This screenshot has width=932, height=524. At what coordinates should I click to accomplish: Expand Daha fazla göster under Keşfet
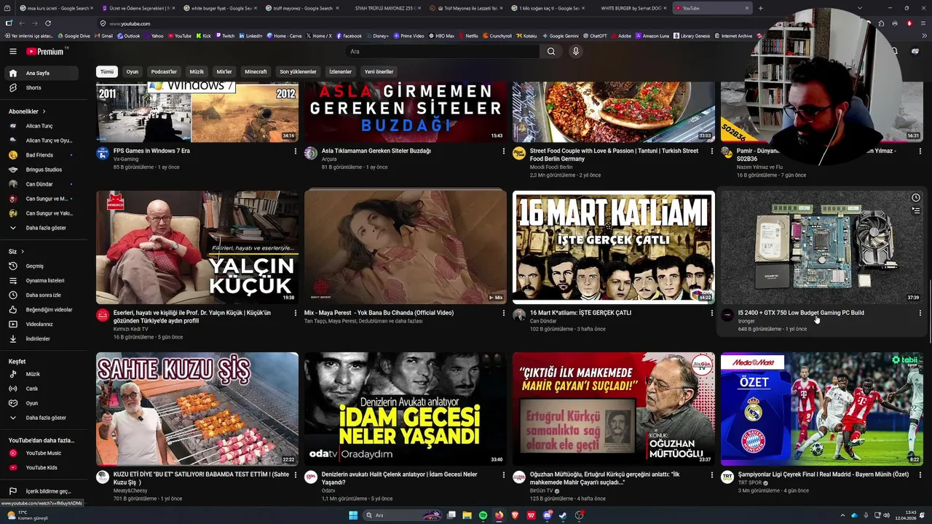click(41, 418)
